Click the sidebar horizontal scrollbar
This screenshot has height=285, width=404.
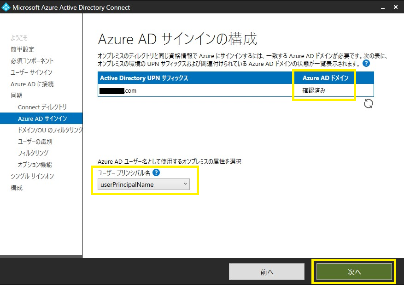click(41, 256)
